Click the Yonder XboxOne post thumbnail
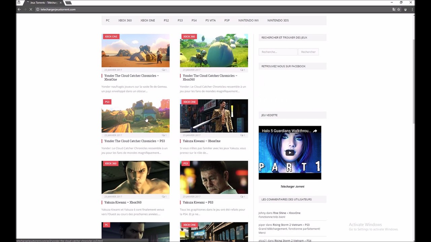Viewport: 431px width, 242px height. pos(135,50)
